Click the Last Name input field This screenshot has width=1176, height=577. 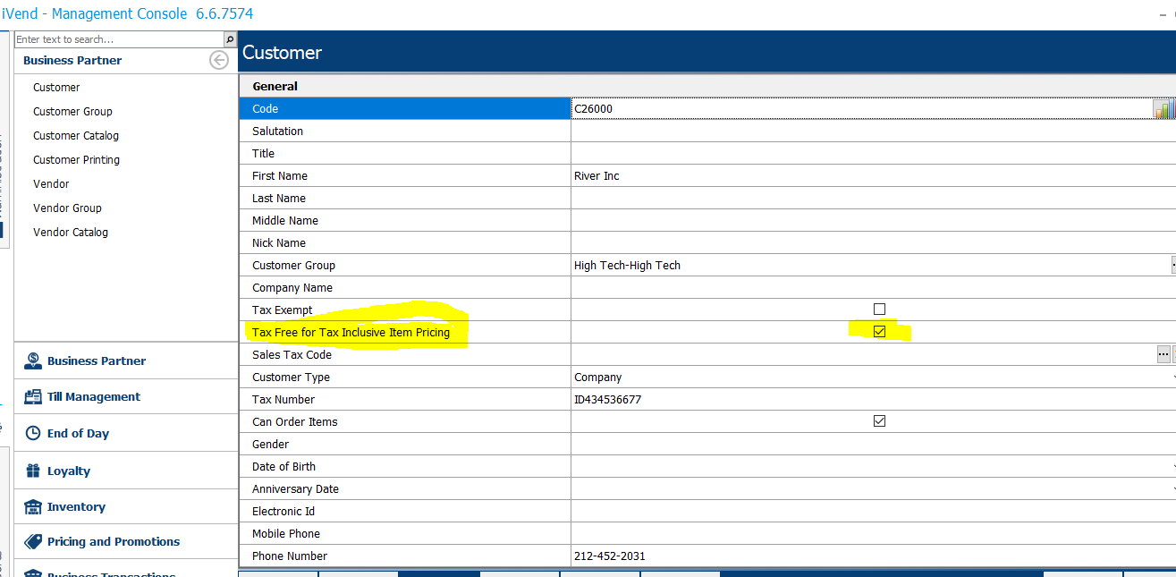point(873,199)
